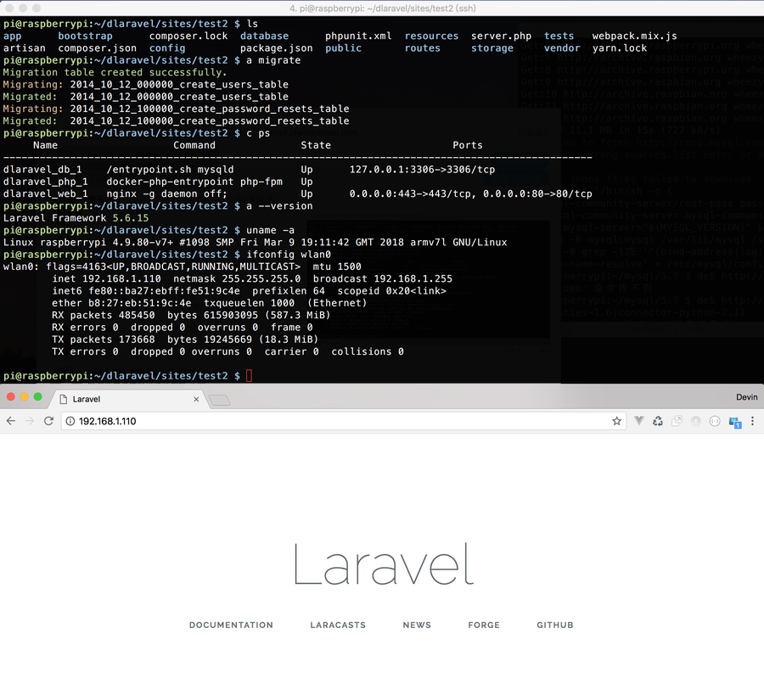Open the Devin profile button
The height and width of the screenshot is (690, 764).
click(x=746, y=397)
